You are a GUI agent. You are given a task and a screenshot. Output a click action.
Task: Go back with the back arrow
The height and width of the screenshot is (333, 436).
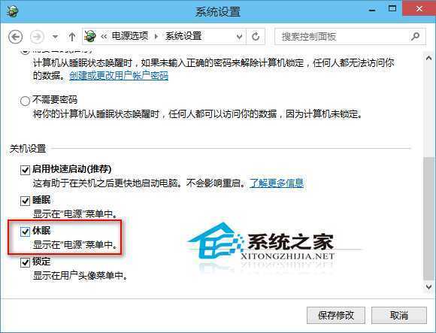pyautogui.click(x=15, y=36)
